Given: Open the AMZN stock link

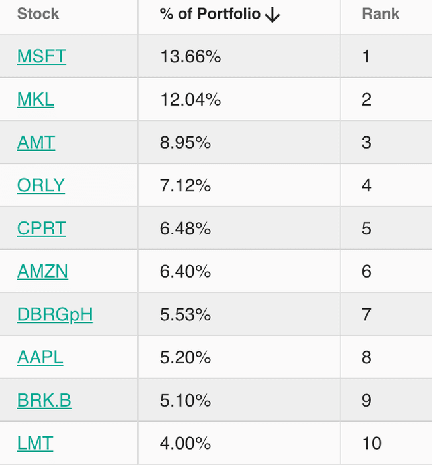Looking at the screenshot, I should [x=42, y=271].
